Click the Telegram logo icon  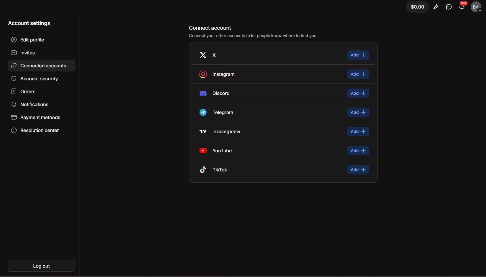(x=203, y=112)
